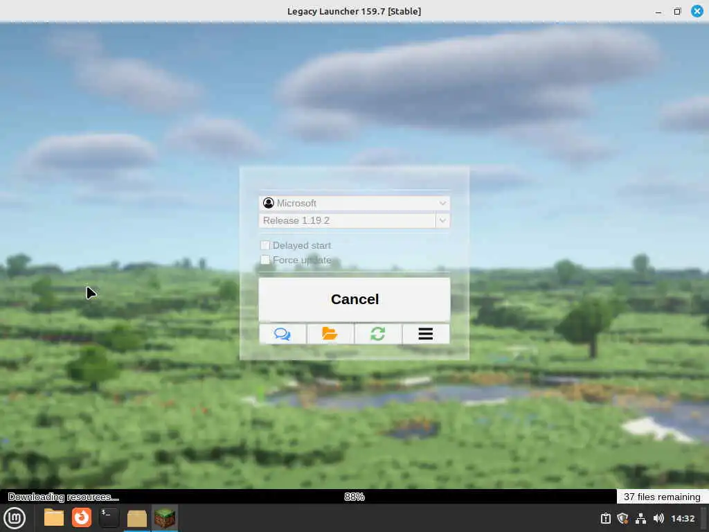This screenshot has width=709, height=532.
Task: Open the volume speaker tray icon
Action: tap(658, 518)
